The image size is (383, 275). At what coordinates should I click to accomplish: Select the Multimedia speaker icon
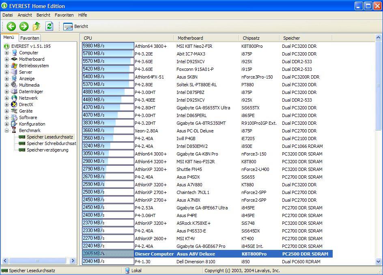click(15, 85)
